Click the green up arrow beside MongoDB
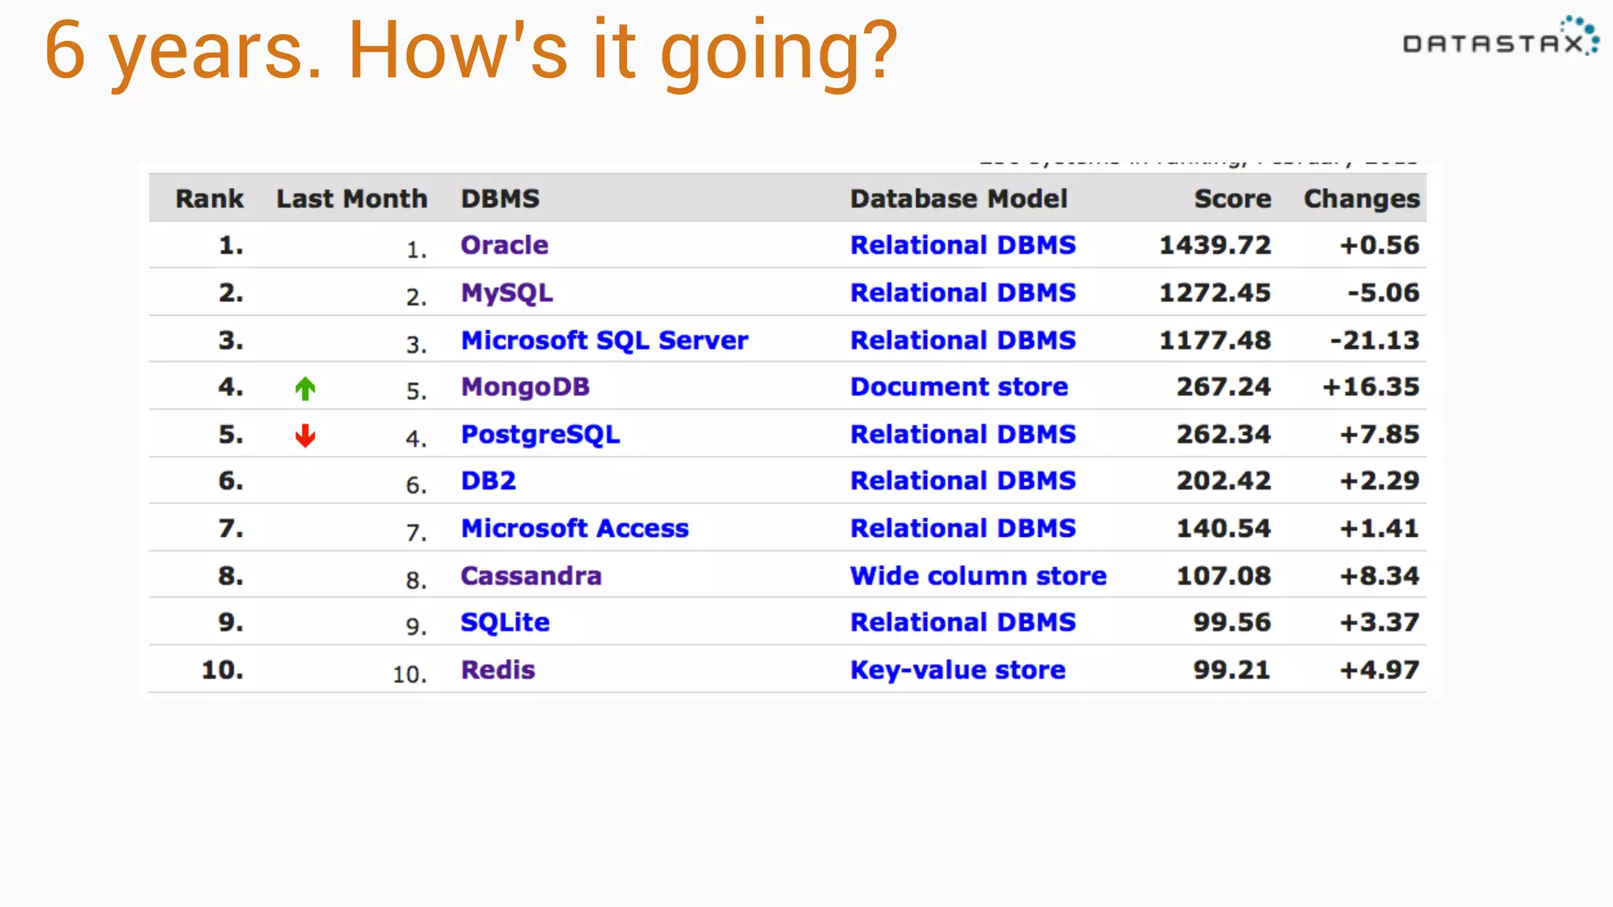Screen dimensions: 1613x907 305,388
